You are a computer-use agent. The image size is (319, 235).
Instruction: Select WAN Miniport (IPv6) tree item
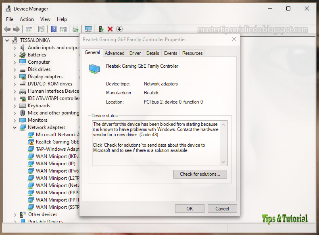58,171
